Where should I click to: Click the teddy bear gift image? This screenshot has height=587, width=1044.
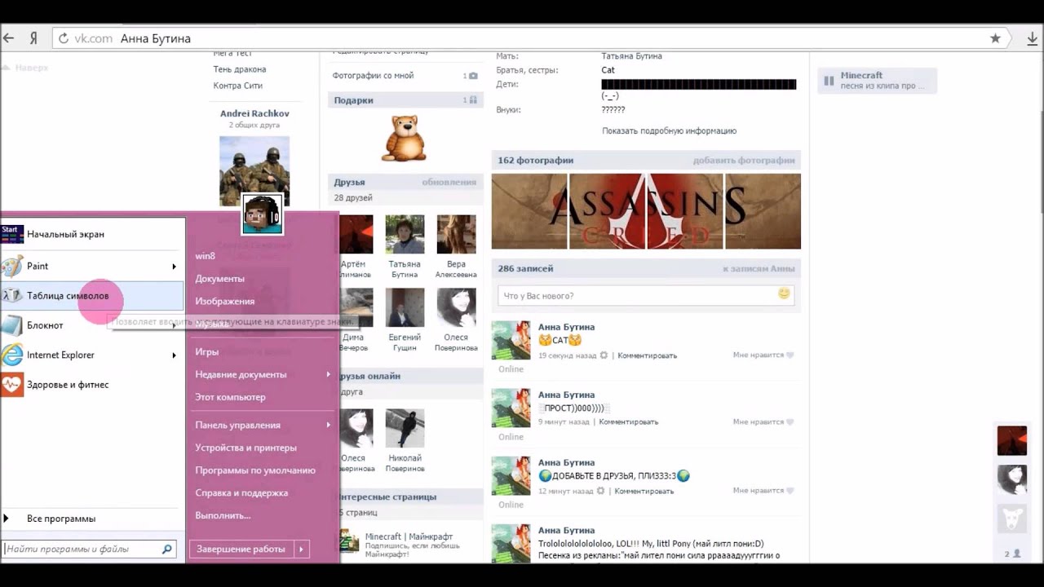(x=405, y=138)
